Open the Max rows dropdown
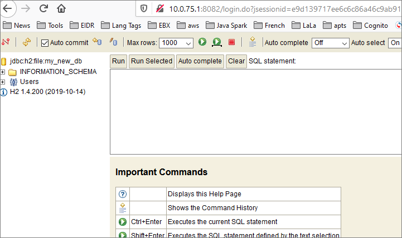402x238 pixels. [176, 43]
